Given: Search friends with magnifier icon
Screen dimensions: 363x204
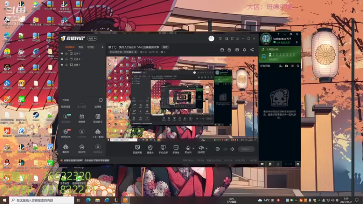Looking at the screenshot, I should (298, 66).
